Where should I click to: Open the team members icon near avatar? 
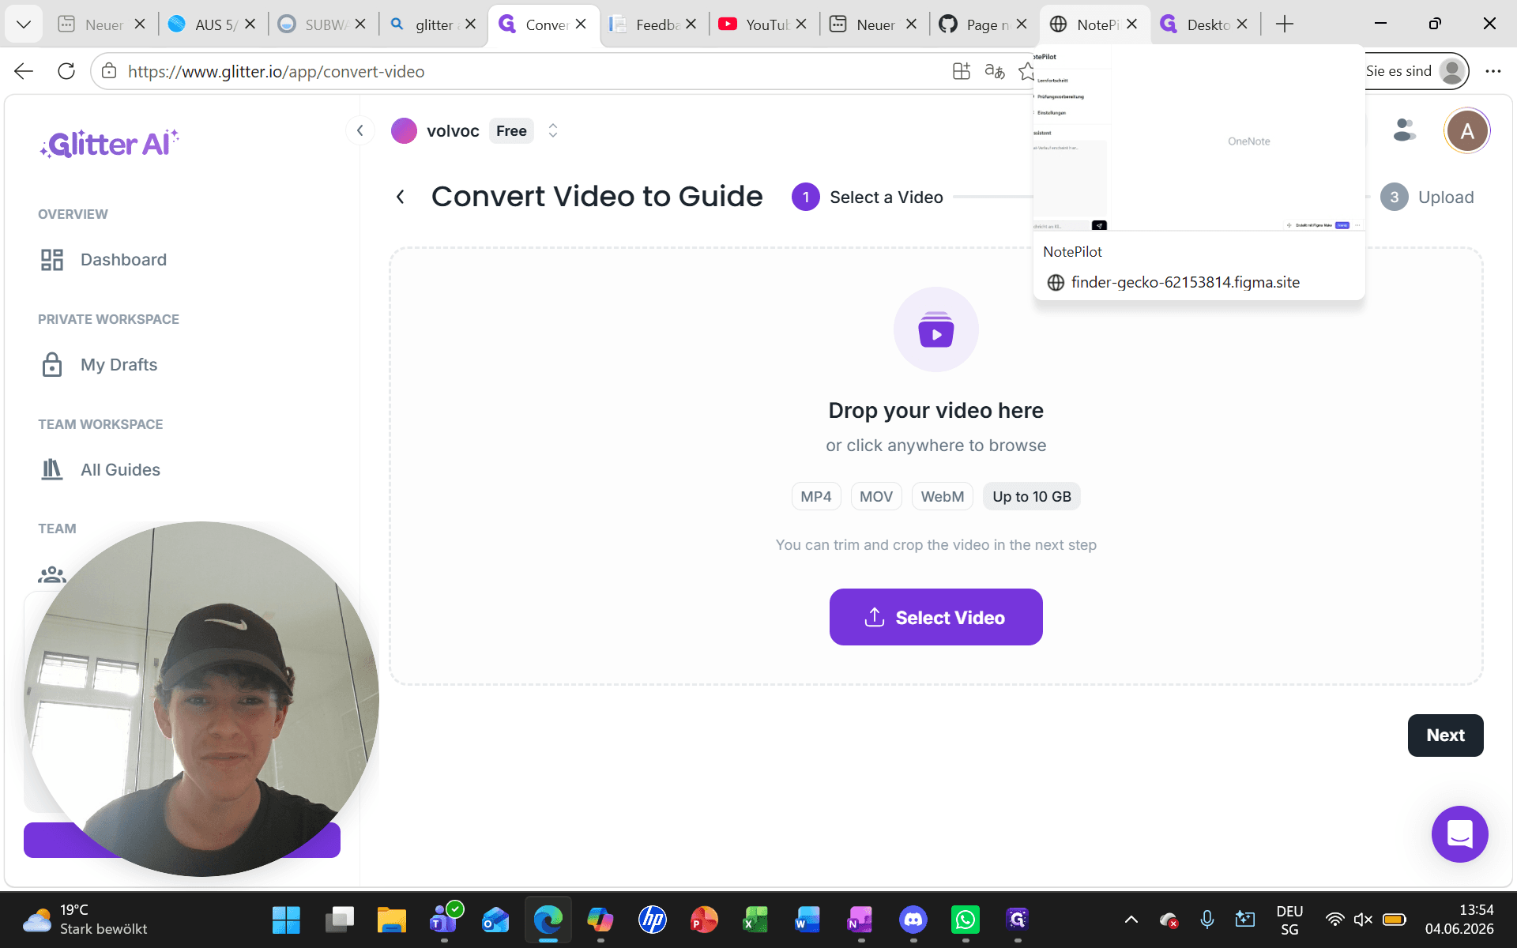coord(1404,130)
